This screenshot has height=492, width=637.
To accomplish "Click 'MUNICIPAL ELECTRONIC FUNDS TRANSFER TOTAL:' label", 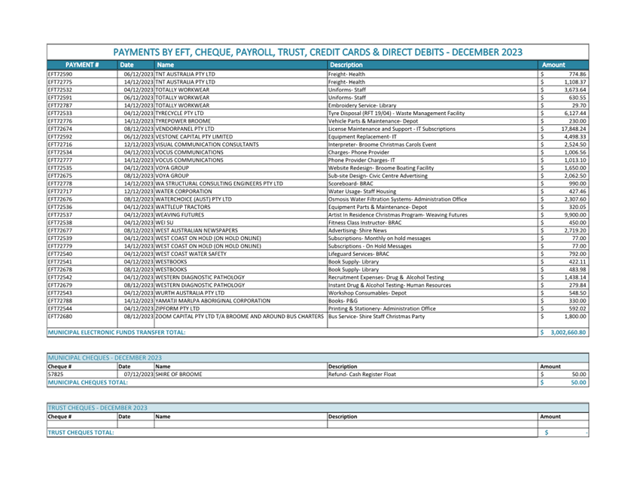I will [117, 332].
